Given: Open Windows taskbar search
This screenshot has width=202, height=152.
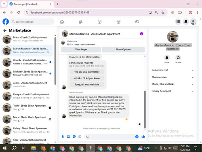Looking at the screenshot, I should point(14,148).
